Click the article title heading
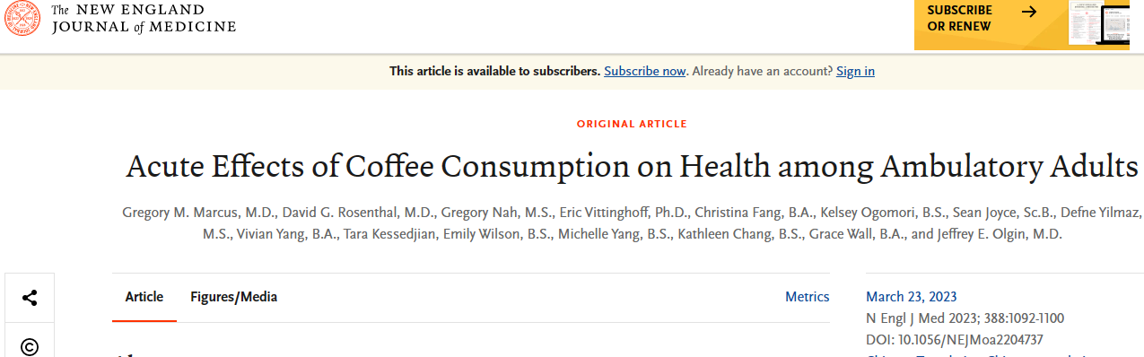Viewport: 1144px width, 357px height. click(x=632, y=166)
